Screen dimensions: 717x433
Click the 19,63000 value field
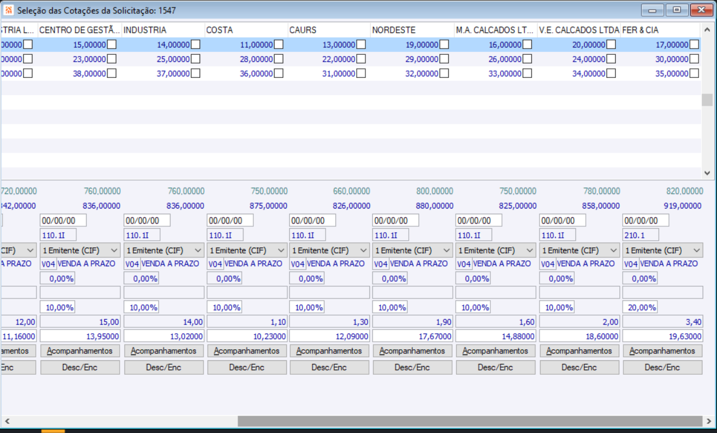[x=663, y=336]
